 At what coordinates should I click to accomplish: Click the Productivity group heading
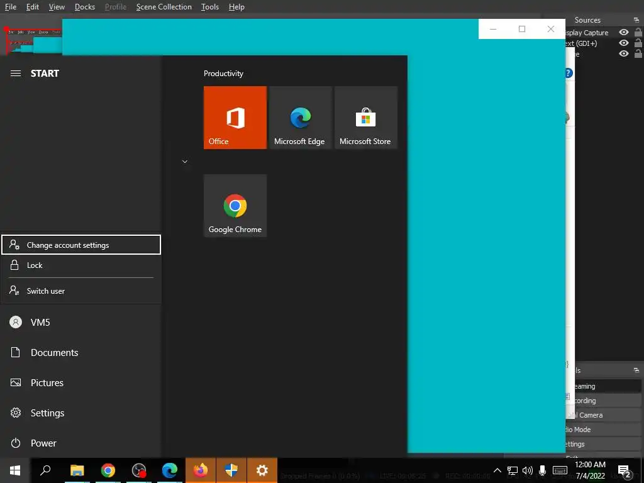[x=223, y=74]
